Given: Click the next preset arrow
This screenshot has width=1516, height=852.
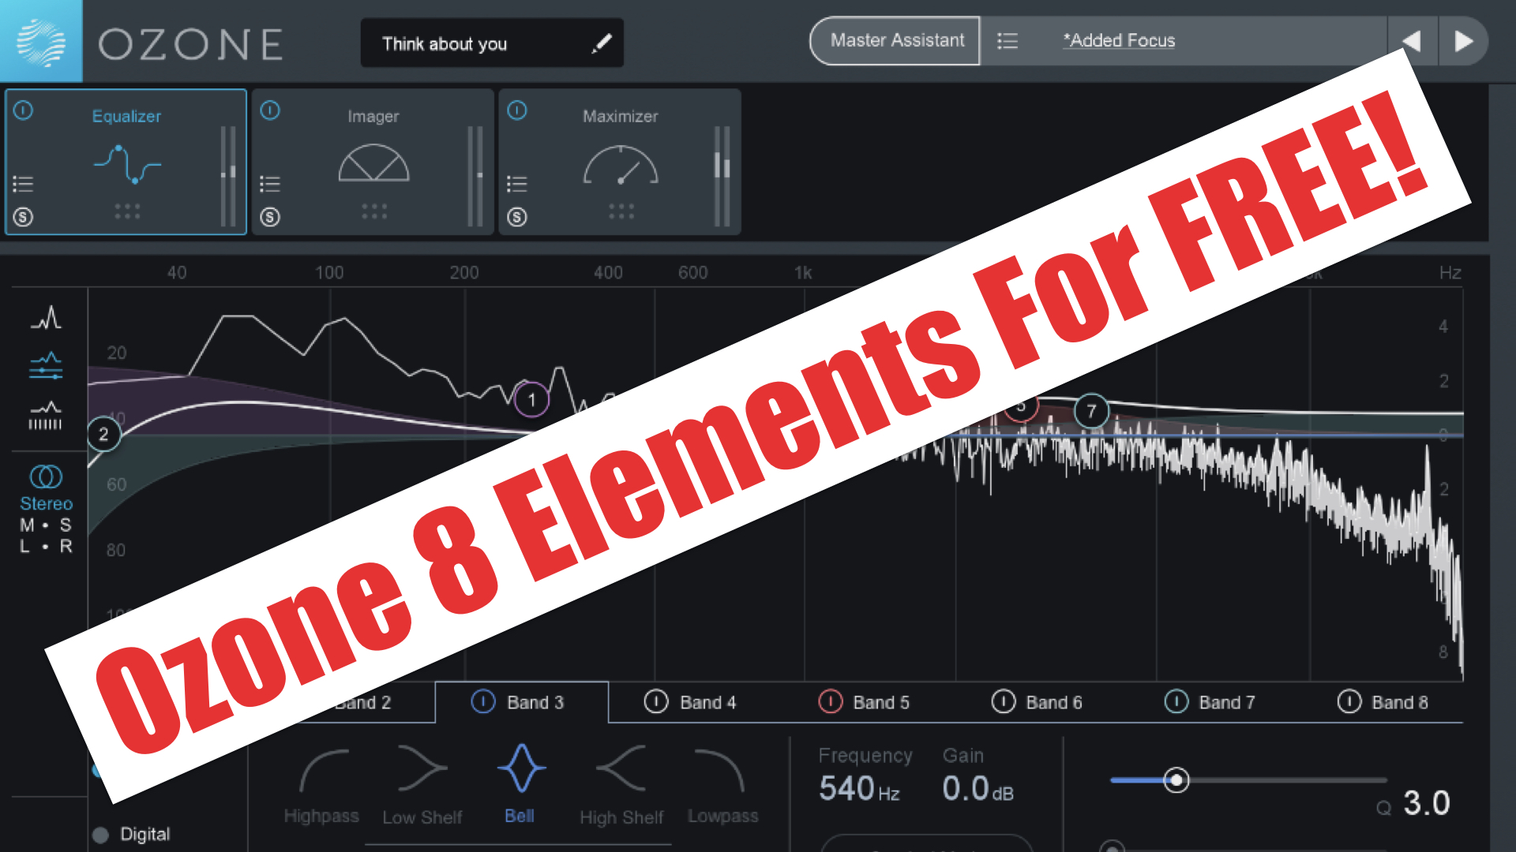Looking at the screenshot, I should 1465,40.
